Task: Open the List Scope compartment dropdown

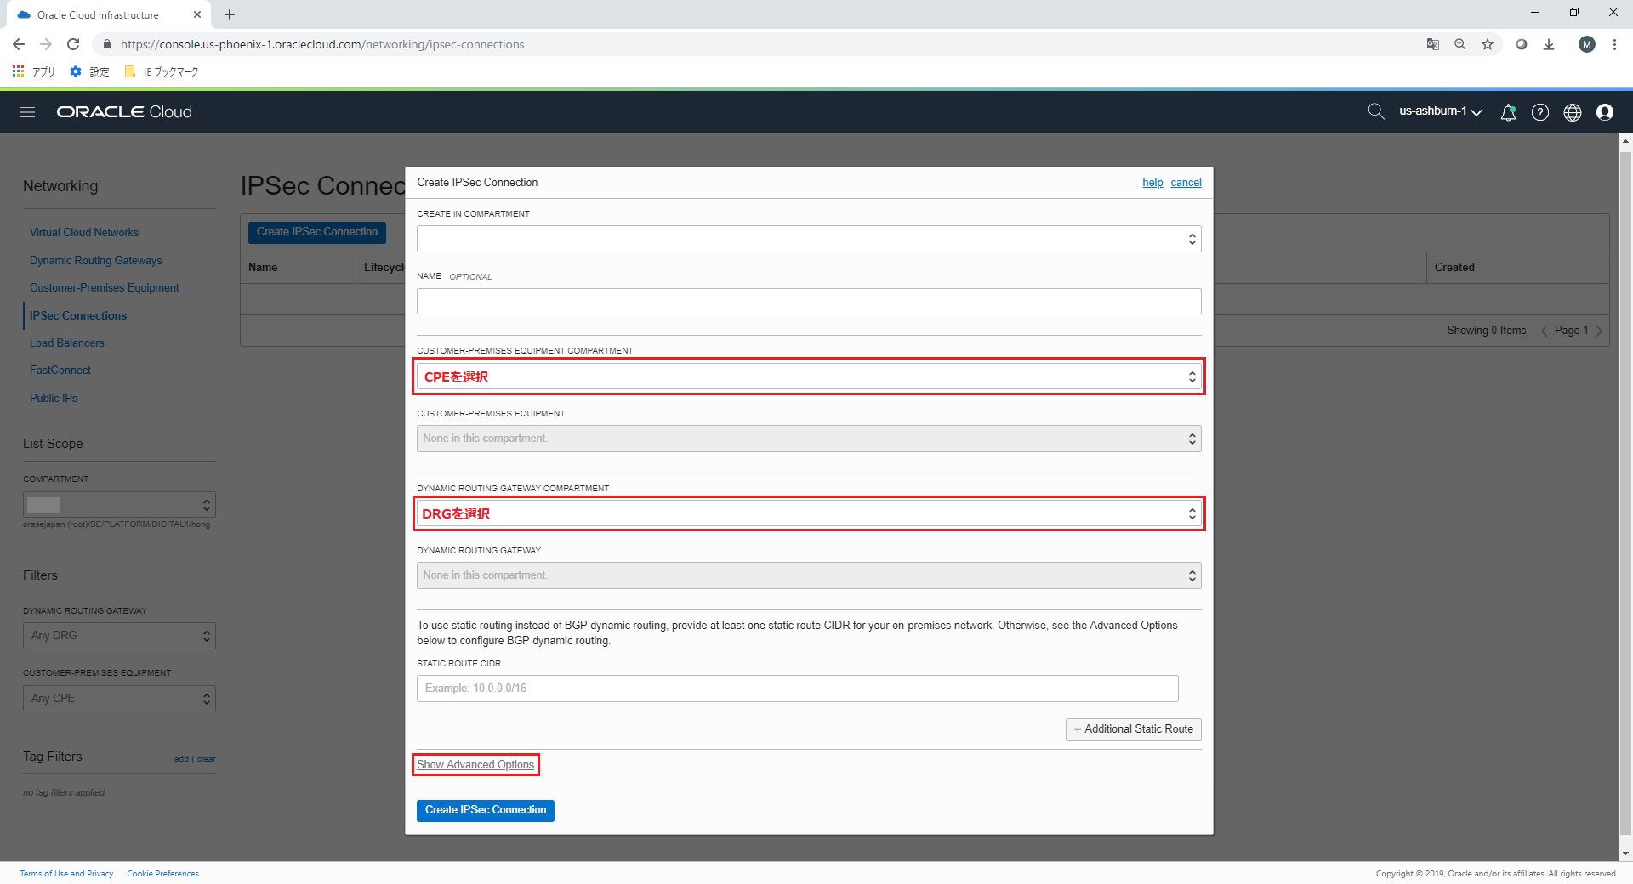Action: (x=119, y=505)
